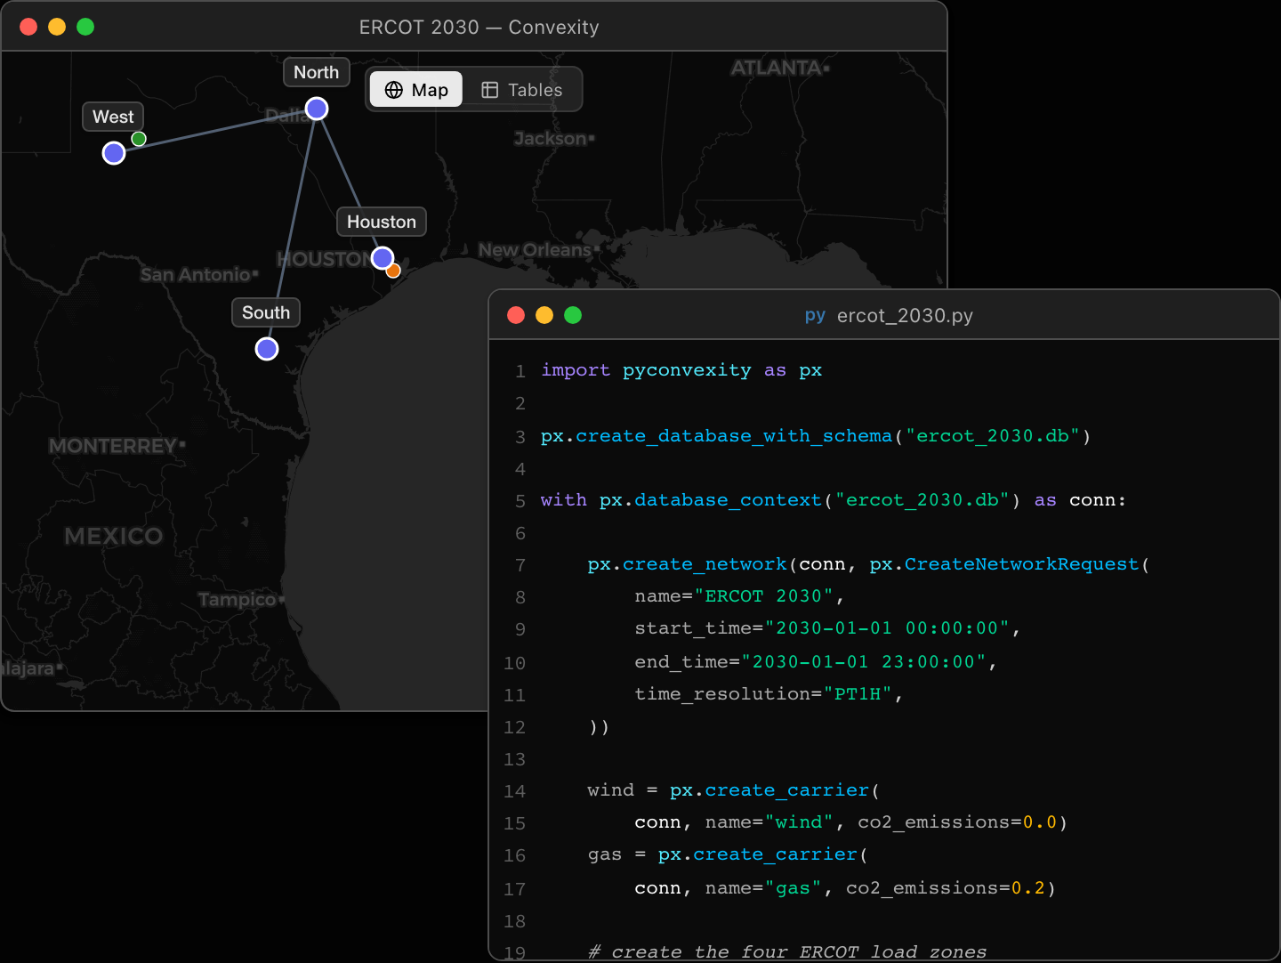Click the North label on the map
Image resolution: width=1281 pixels, height=963 pixels.
click(x=317, y=72)
